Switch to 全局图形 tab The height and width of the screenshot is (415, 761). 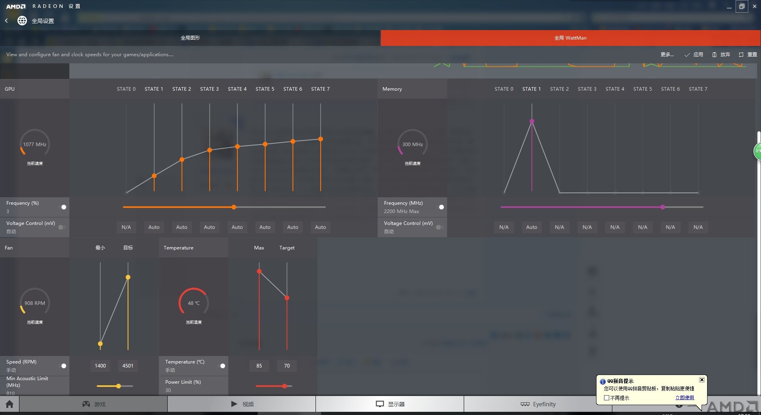[190, 38]
